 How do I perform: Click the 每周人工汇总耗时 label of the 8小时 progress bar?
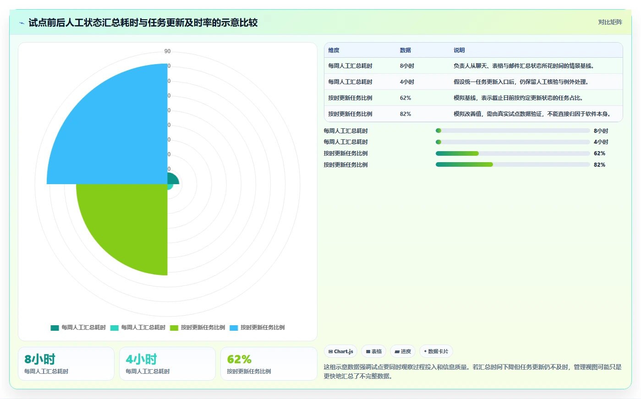[x=345, y=131]
